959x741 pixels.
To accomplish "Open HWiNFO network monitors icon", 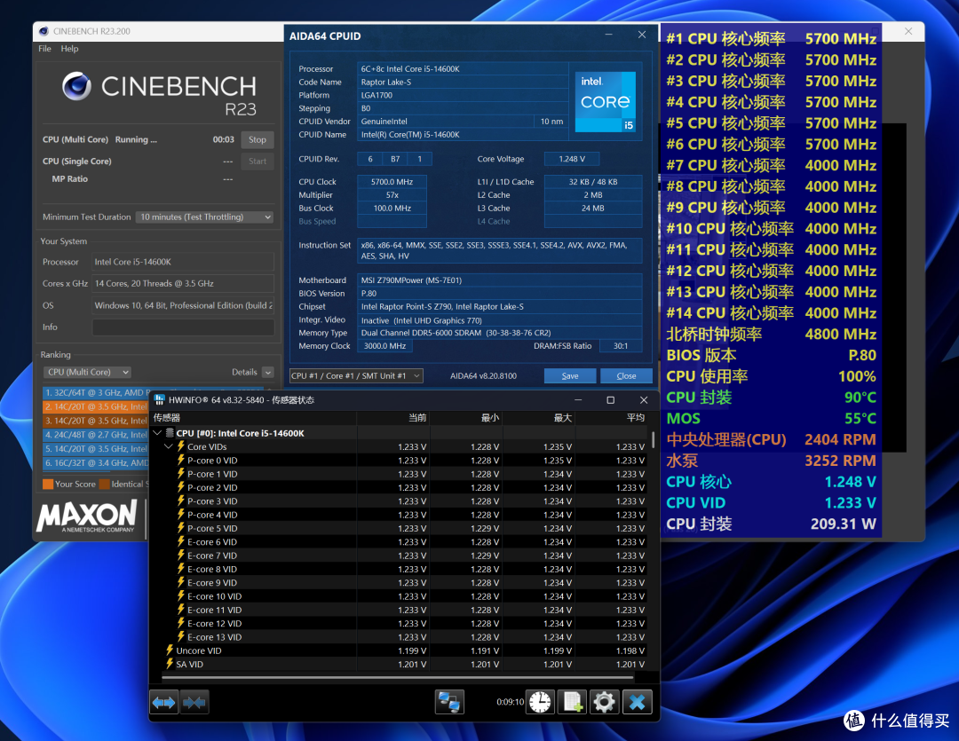I will click(449, 702).
